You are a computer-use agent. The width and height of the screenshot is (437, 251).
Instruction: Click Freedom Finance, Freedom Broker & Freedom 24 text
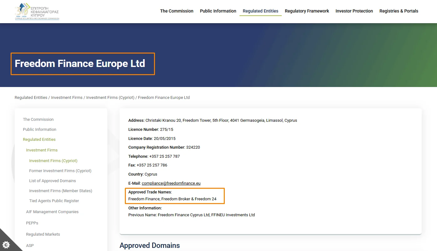pyautogui.click(x=172, y=199)
